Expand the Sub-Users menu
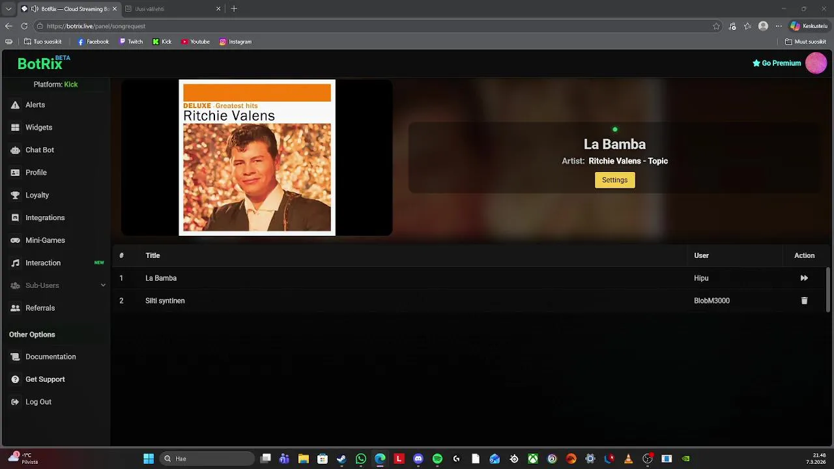Screen dimensions: 834x469 (57, 285)
